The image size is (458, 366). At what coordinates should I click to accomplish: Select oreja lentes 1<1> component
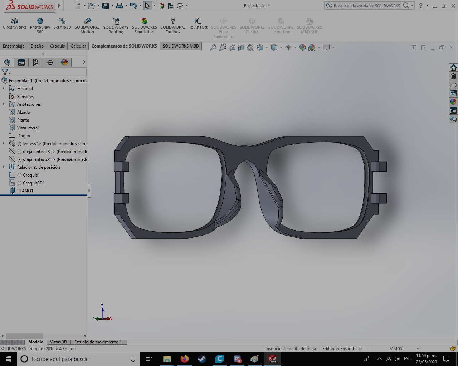48,151
